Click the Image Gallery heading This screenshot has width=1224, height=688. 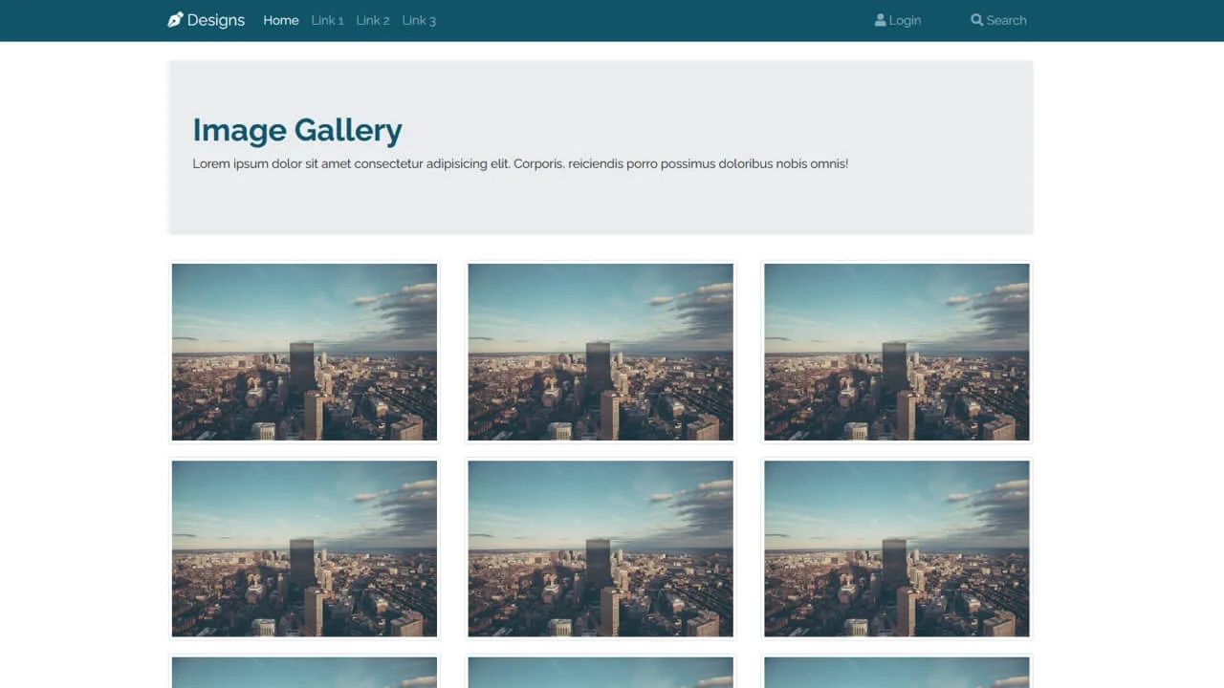[296, 130]
